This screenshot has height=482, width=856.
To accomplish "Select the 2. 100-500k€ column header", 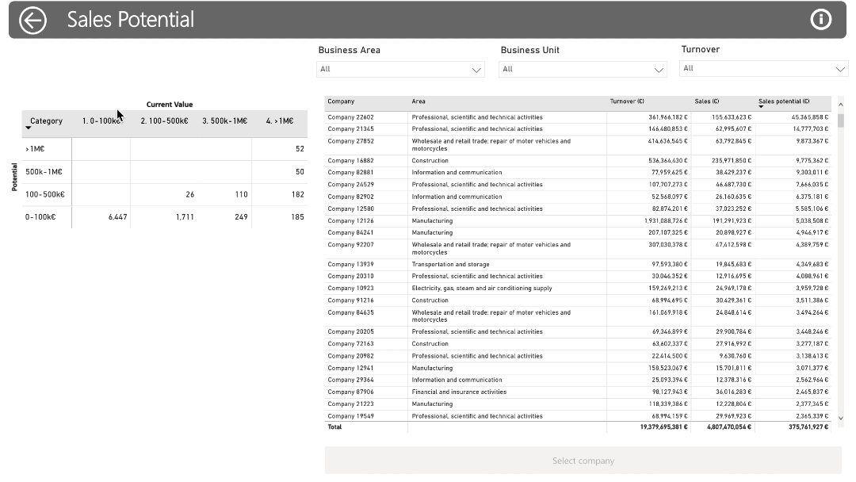I will click(x=164, y=121).
